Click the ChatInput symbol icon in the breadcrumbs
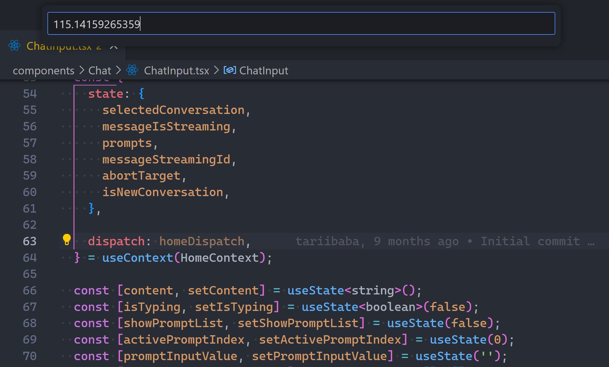 pos(230,70)
